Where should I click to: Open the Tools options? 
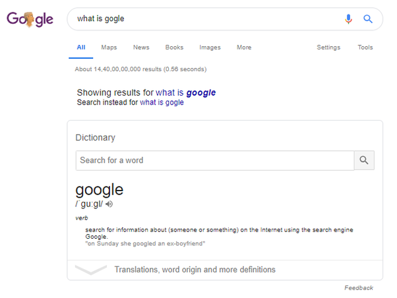(x=365, y=47)
